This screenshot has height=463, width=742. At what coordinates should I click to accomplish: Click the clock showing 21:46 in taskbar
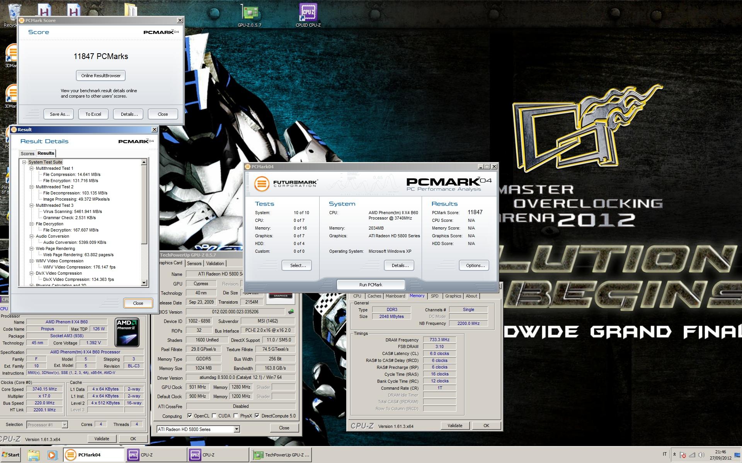click(720, 451)
